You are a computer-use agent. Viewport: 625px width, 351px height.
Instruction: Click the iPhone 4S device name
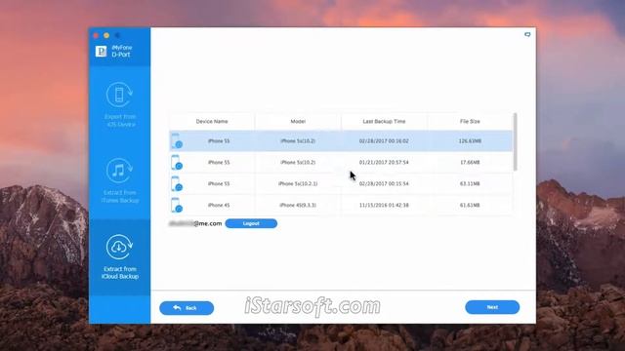pyautogui.click(x=219, y=205)
